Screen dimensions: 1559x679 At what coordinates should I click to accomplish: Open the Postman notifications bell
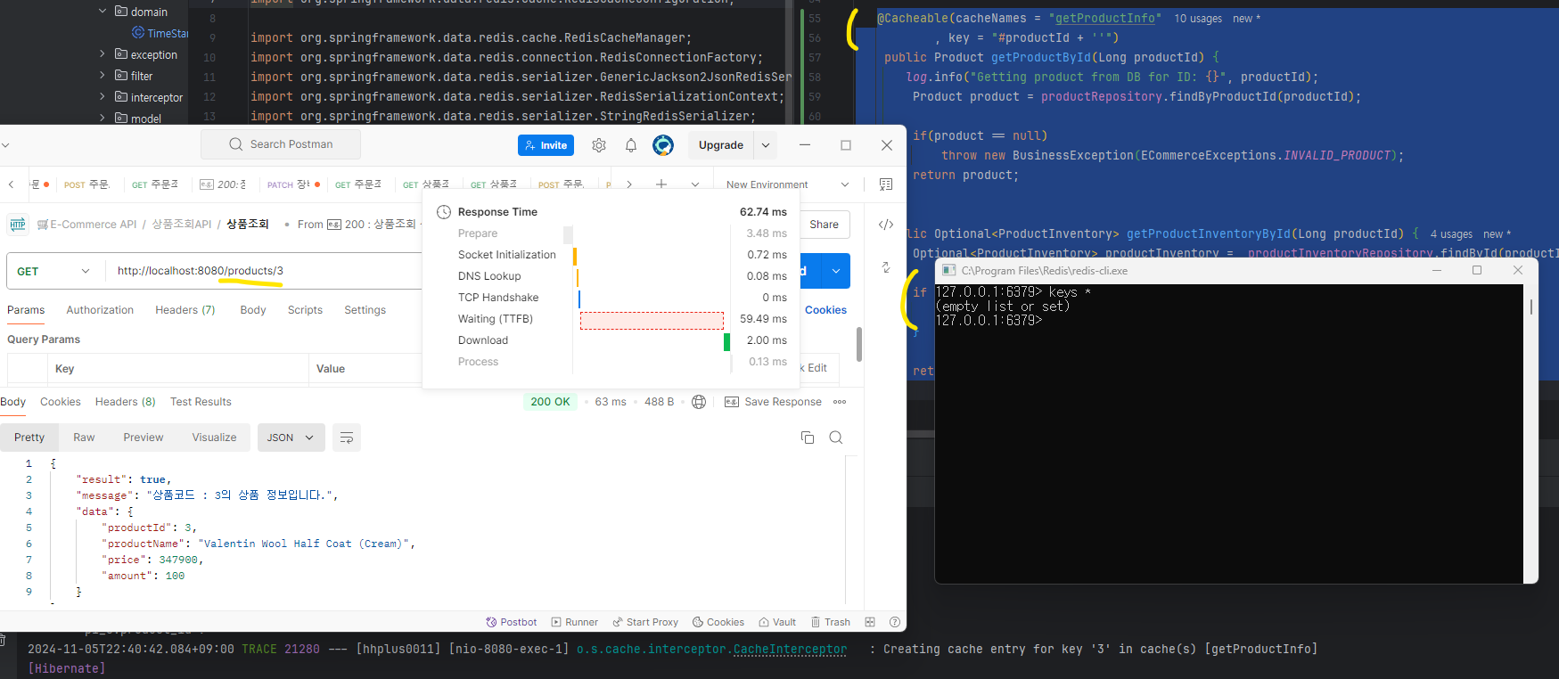[x=631, y=145]
